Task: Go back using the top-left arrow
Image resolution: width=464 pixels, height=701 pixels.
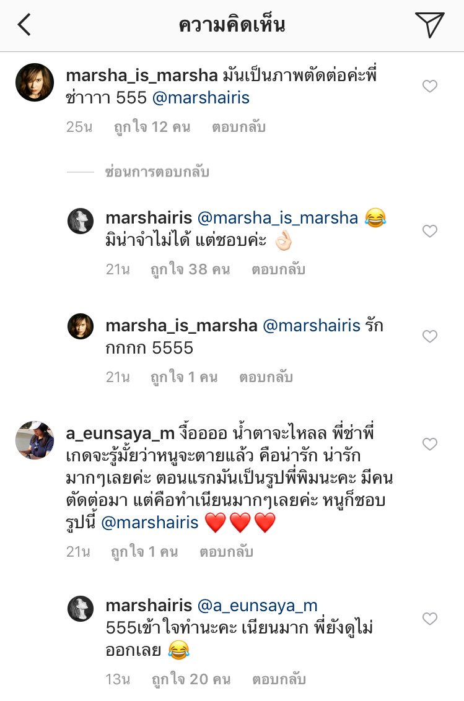Action: click(x=24, y=25)
